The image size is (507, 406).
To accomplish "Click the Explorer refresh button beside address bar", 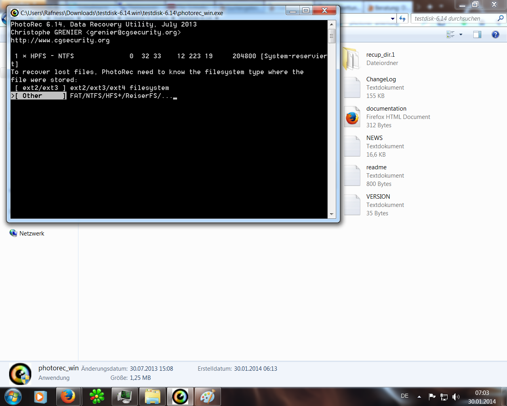I will tap(403, 19).
